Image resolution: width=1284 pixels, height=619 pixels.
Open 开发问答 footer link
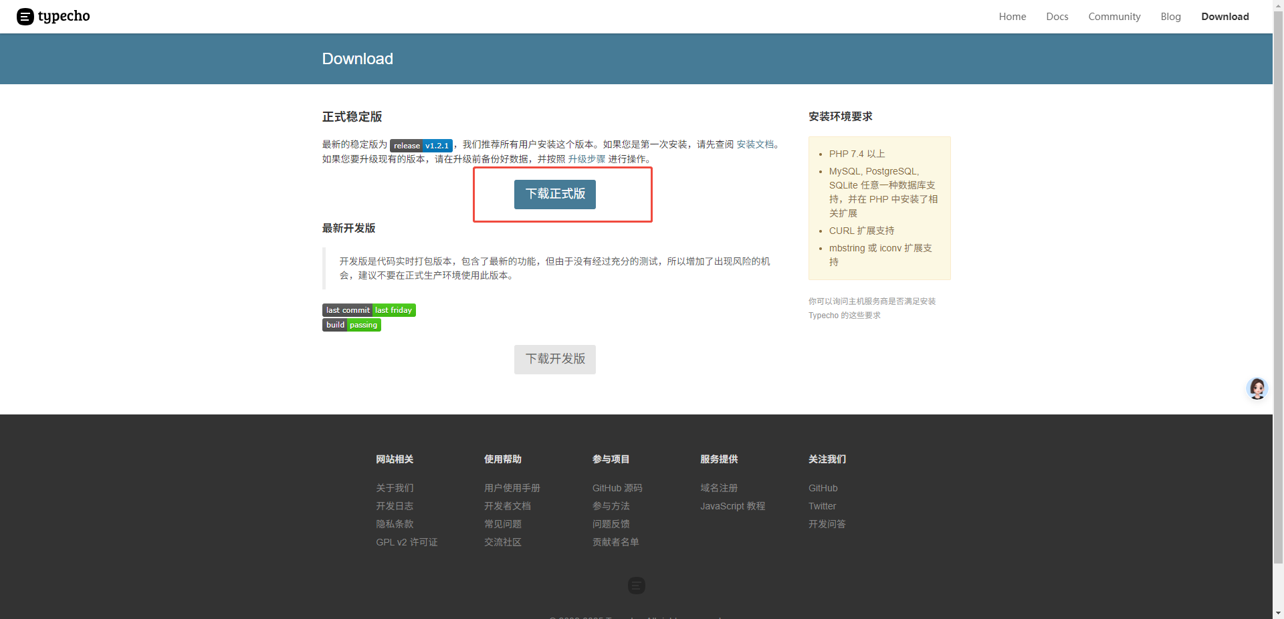827,524
